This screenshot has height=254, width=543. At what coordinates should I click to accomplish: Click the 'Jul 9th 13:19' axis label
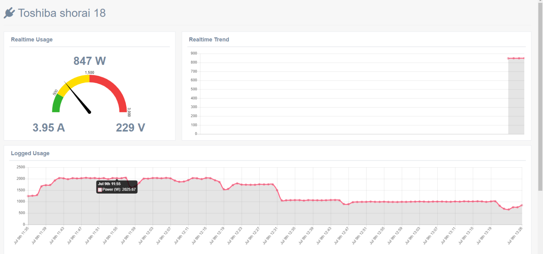click(x=484, y=235)
